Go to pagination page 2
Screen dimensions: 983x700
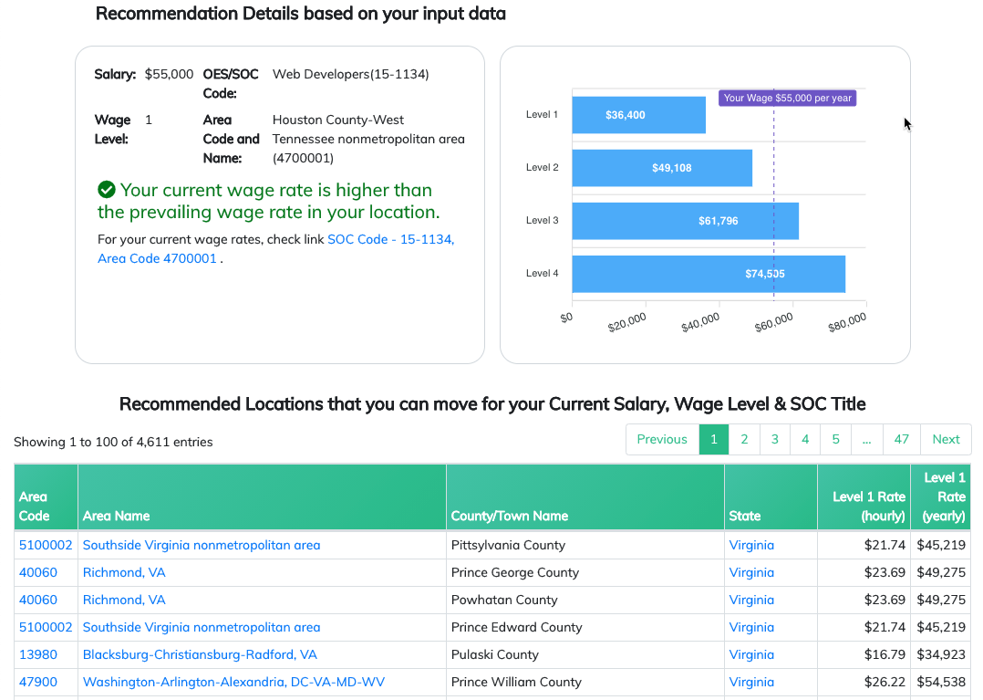[744, 439]
